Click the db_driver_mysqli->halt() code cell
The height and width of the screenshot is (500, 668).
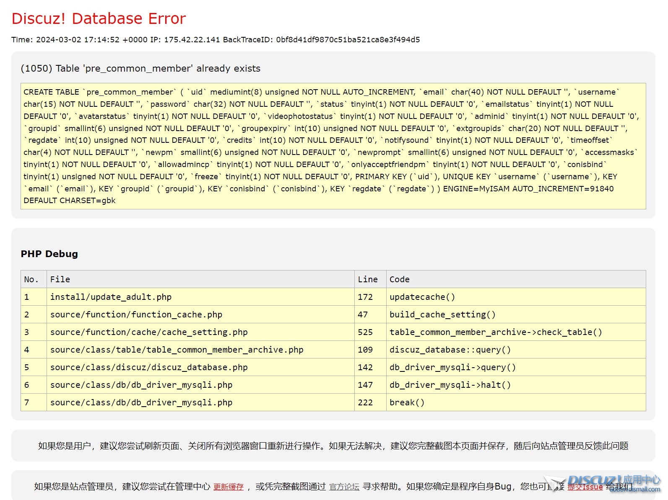tap(450, 385)
